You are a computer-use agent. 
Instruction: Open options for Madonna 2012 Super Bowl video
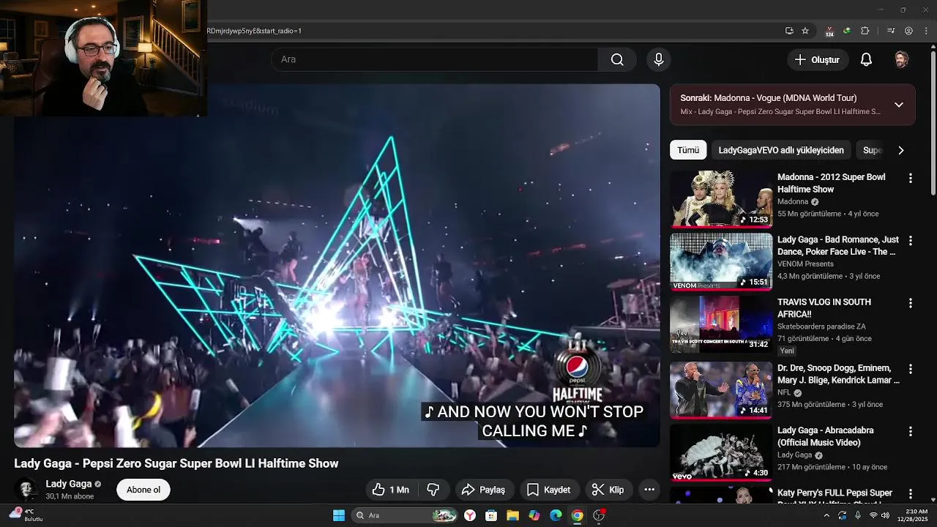point(911,178)
